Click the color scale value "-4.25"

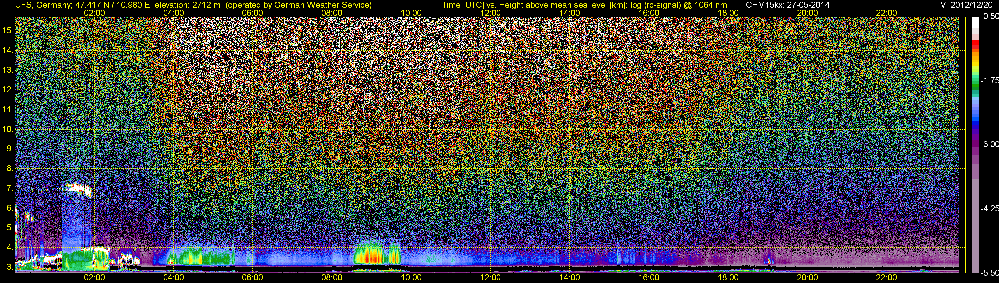point(990,208)
